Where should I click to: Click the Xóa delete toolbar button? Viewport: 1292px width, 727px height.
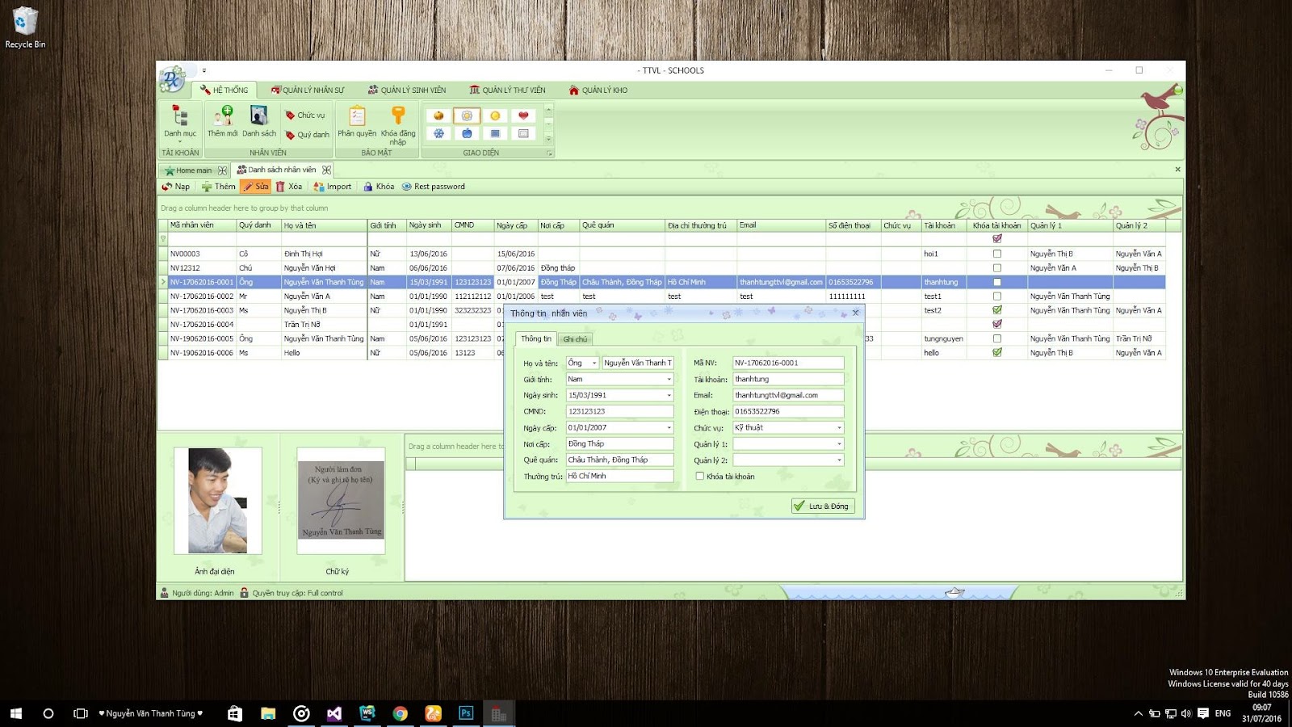click(x=289, y=187)
